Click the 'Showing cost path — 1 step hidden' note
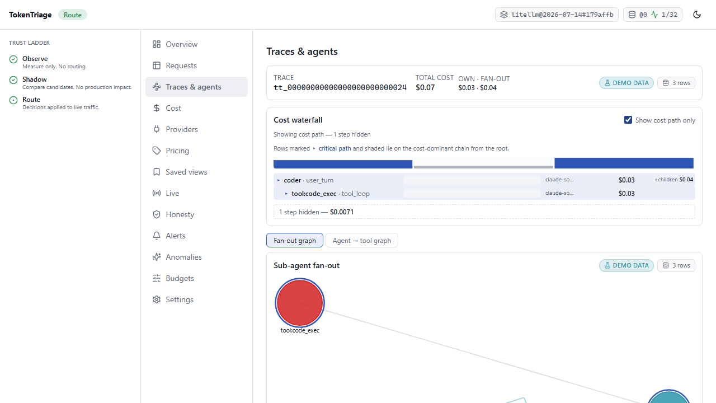The width and height of the screenshot is (716, 403). (x=322, y=134)
